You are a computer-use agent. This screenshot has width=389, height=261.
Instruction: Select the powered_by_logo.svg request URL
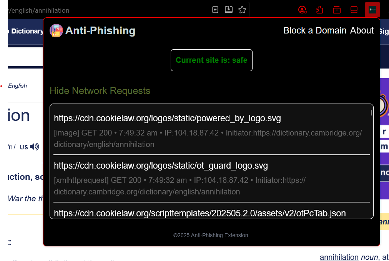[167, 118]
